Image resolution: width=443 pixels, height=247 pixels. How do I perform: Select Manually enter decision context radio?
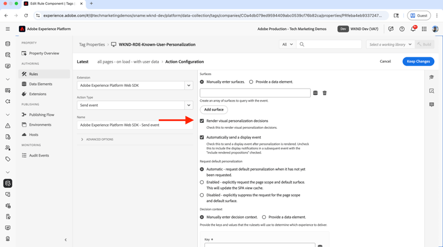(202, 217)
